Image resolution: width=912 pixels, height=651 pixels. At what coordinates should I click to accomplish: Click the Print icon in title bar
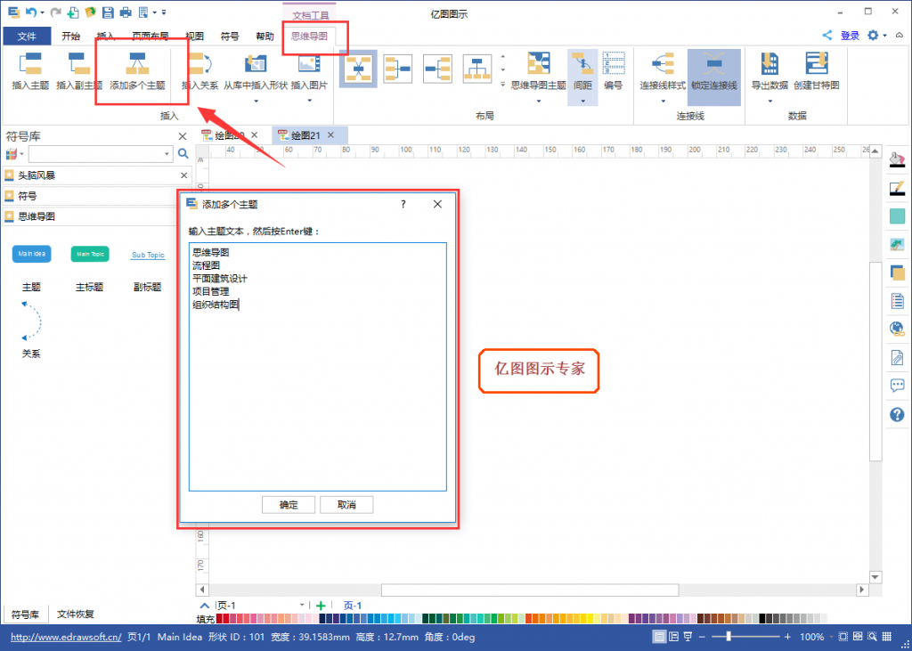tap(125, 12)
